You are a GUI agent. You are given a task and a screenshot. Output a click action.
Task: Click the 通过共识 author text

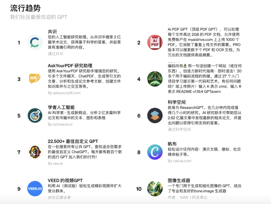[x=56, y=54]
